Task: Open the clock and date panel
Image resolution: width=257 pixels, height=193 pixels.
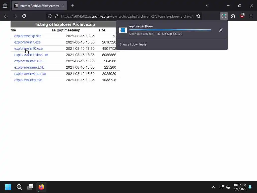Action: pos(240,187)
